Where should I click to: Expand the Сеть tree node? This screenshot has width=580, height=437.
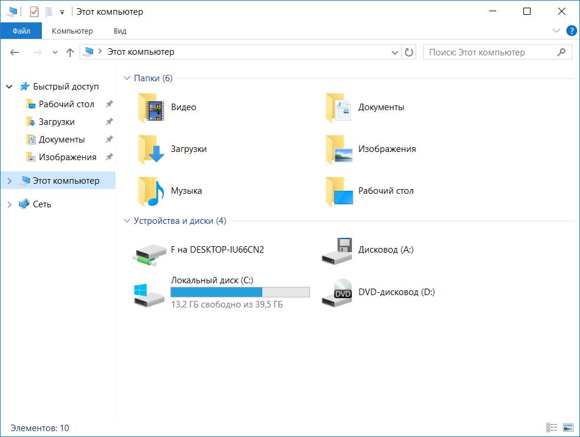coord(9,204)
